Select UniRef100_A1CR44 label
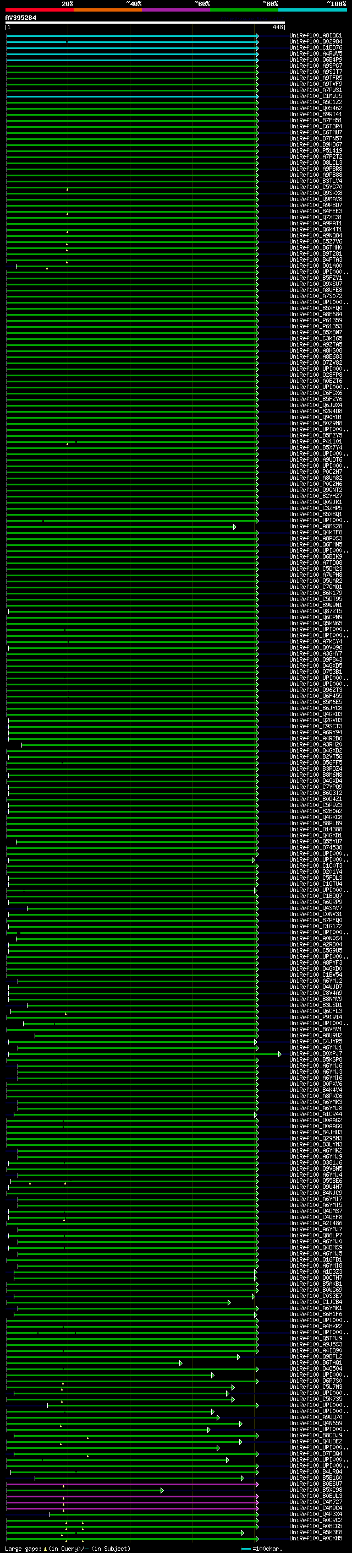Screen dimensions: 352x1553 pos(315,1114)
